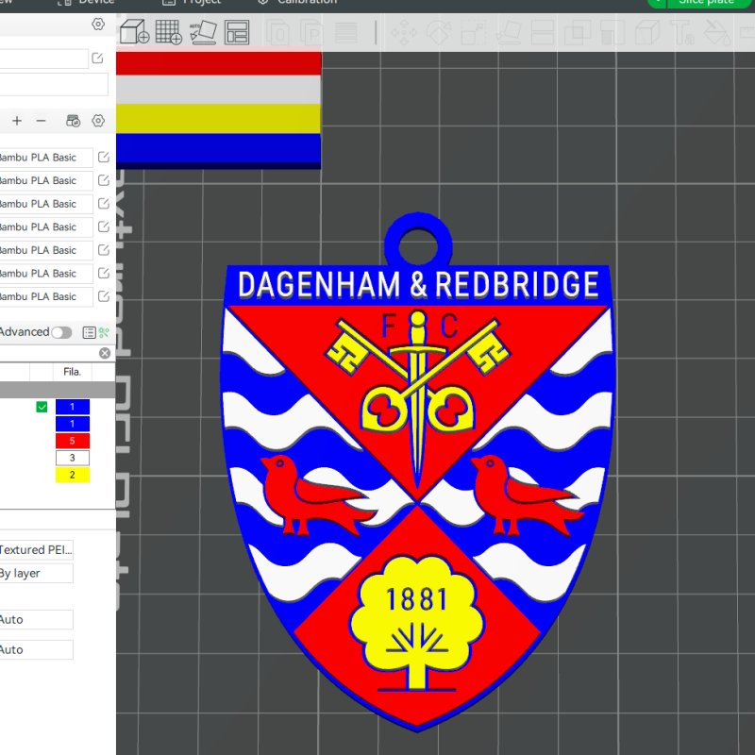This screenshot has width=755, height=755.
Task: Click the red filament 5 swatch
Action: (x=73, y=441)
